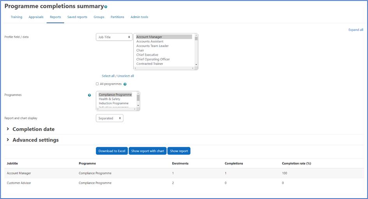Go to the Groups tab
The image size is (368, 199).
pos(99,17)
